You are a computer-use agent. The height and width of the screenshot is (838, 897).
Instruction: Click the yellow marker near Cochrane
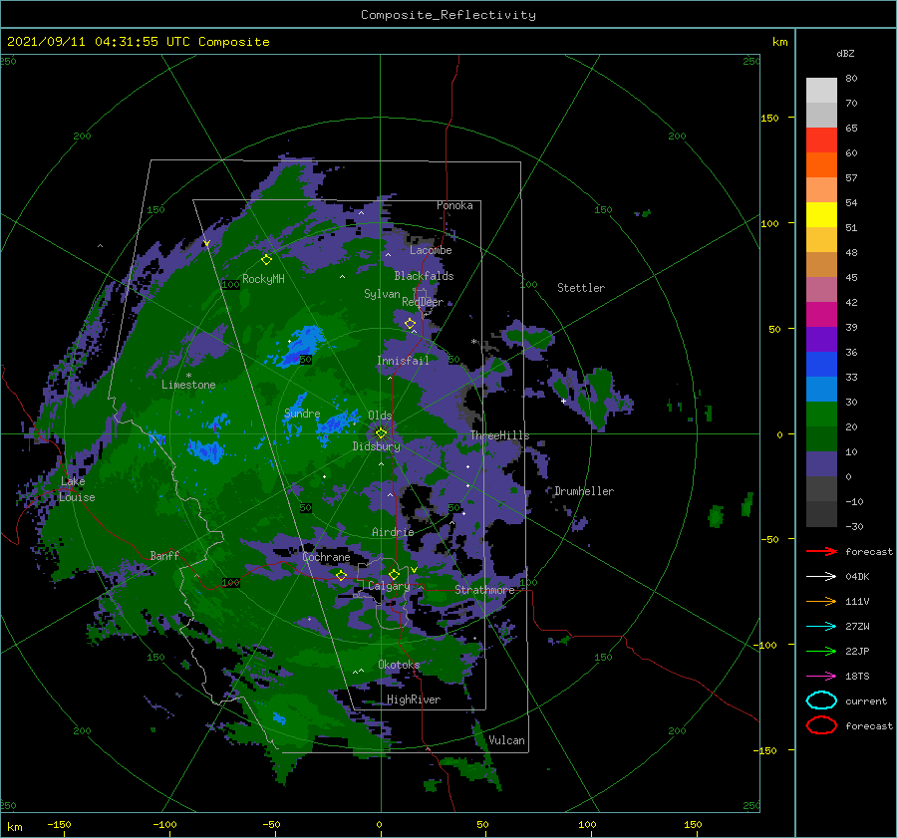341,575
